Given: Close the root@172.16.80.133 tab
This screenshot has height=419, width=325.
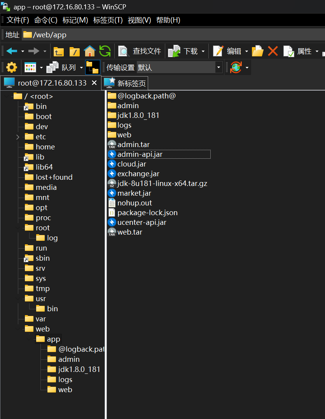Looking at the screenshot, I should coord(94,83).
